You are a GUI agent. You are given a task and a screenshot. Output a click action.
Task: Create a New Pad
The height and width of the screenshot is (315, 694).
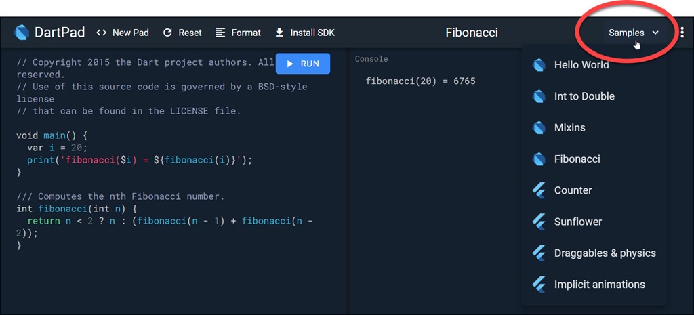coord(123,33)
